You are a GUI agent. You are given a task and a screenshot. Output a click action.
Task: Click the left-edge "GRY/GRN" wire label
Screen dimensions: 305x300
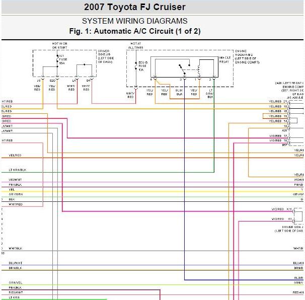16,194
